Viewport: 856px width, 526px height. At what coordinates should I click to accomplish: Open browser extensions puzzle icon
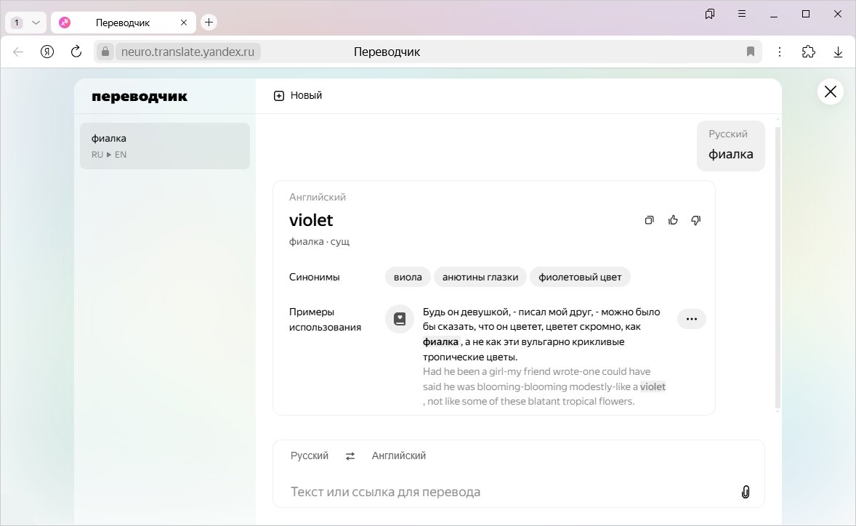pos(808,52)
